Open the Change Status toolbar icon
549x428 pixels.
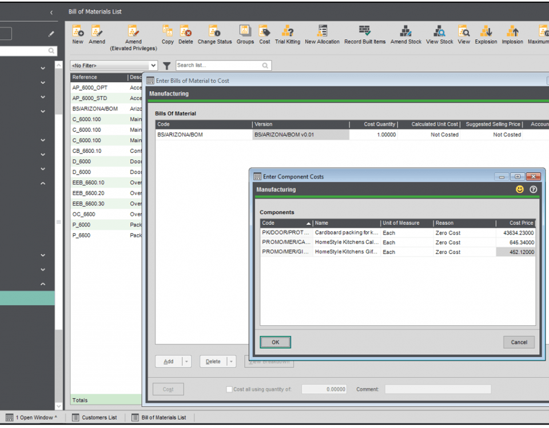click(214, 35)
